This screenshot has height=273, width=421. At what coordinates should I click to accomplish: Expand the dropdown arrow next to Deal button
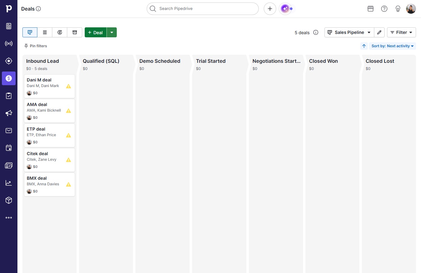[x=112, y=32]
